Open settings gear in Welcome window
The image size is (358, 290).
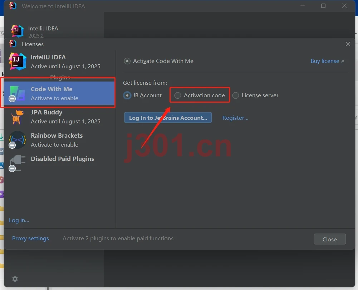(15, 279)
